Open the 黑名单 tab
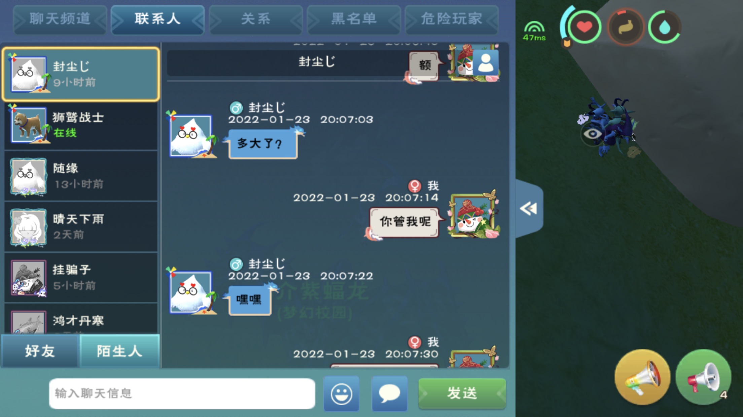The height and width of the screenshot is (417, 743). pos(354,19)
